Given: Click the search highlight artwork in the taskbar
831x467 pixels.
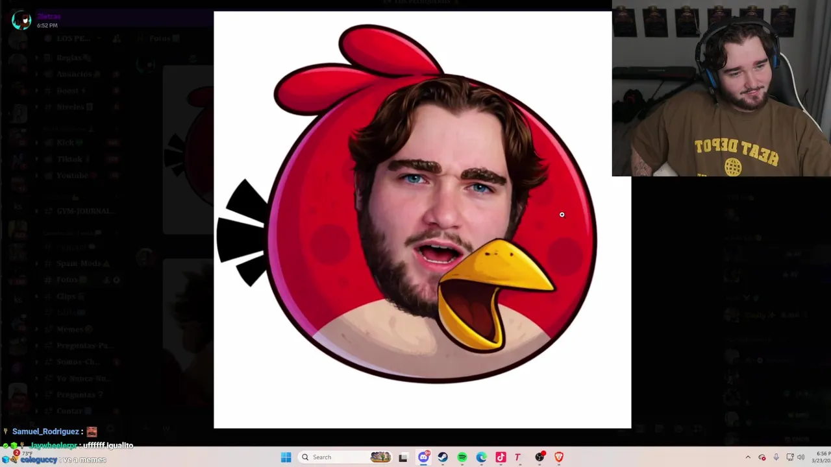Looking at the screenshot, I should (x=380, y=457).
